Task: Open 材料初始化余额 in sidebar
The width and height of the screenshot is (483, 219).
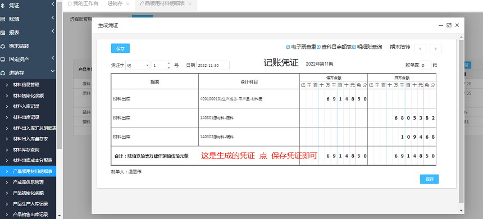Action: [28, 95]
